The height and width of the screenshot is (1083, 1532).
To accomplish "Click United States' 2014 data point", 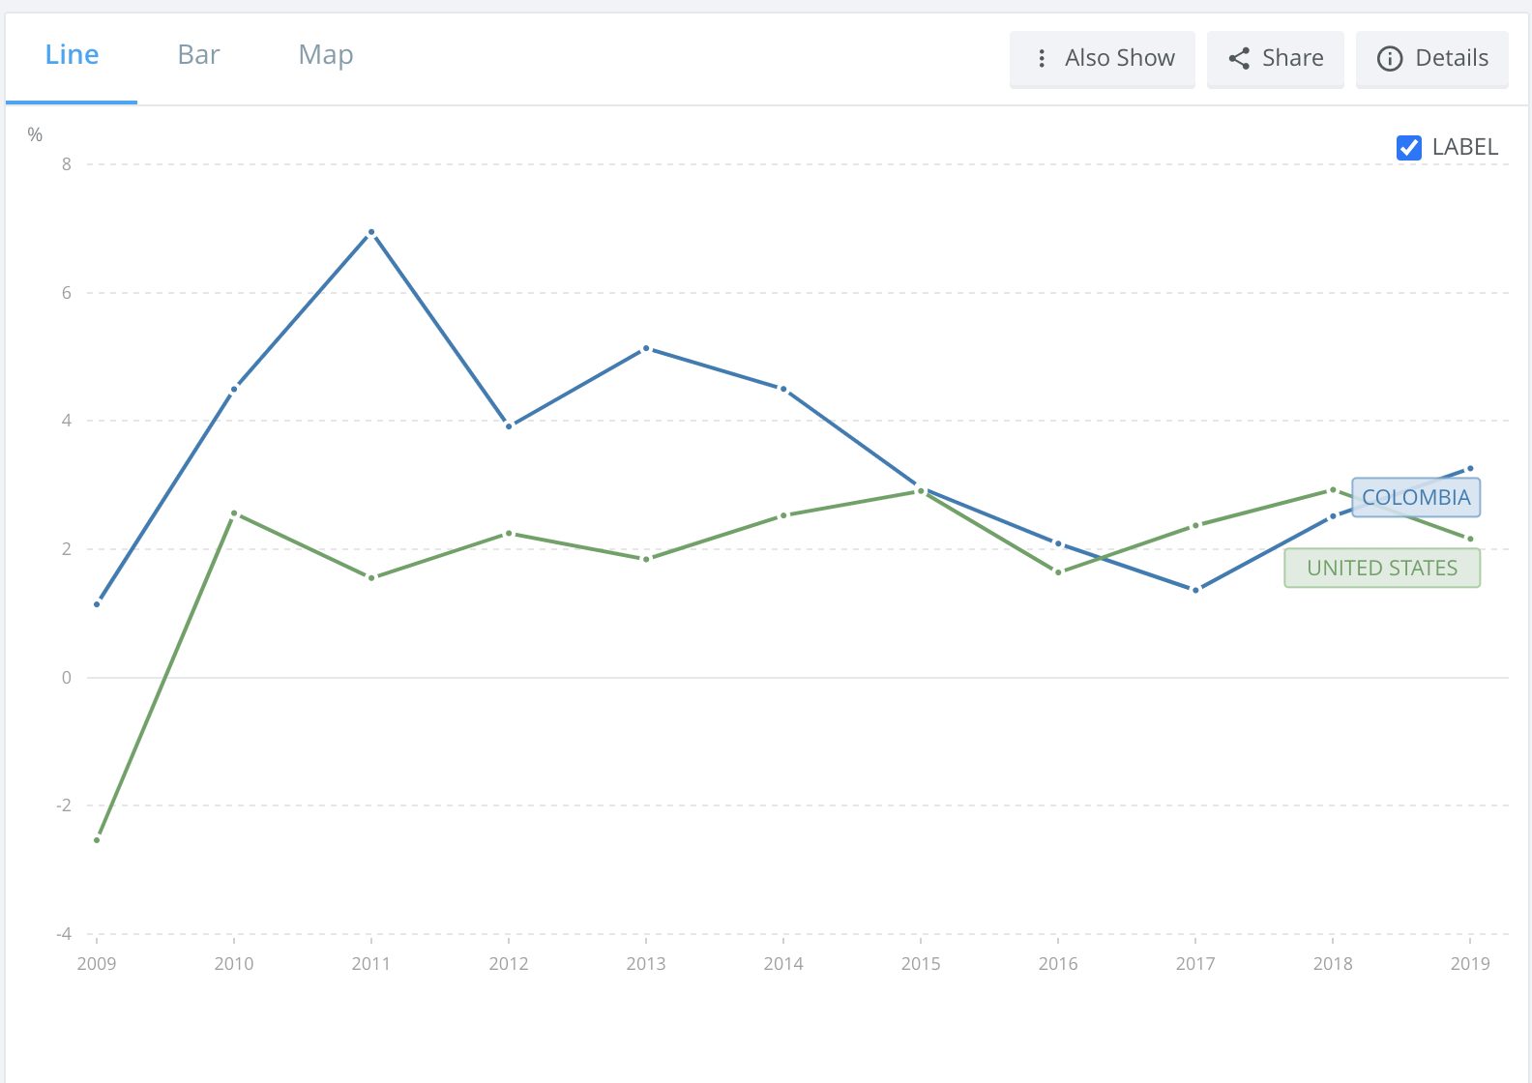I will tap(783, 515).
